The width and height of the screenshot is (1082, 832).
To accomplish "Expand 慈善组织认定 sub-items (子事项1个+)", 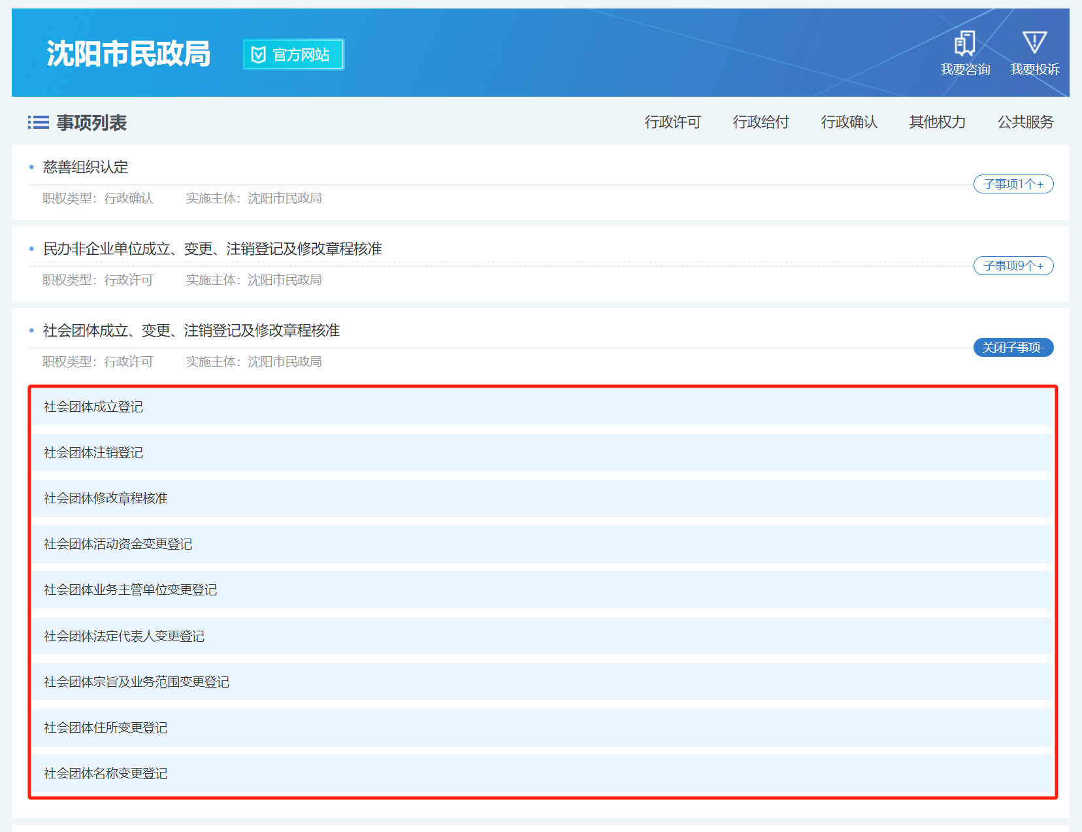I will (x=1013, y=184).
